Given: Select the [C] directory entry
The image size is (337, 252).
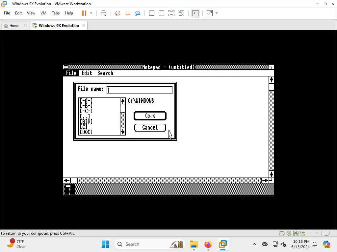Looking at the screenshot, I should 83,127.
